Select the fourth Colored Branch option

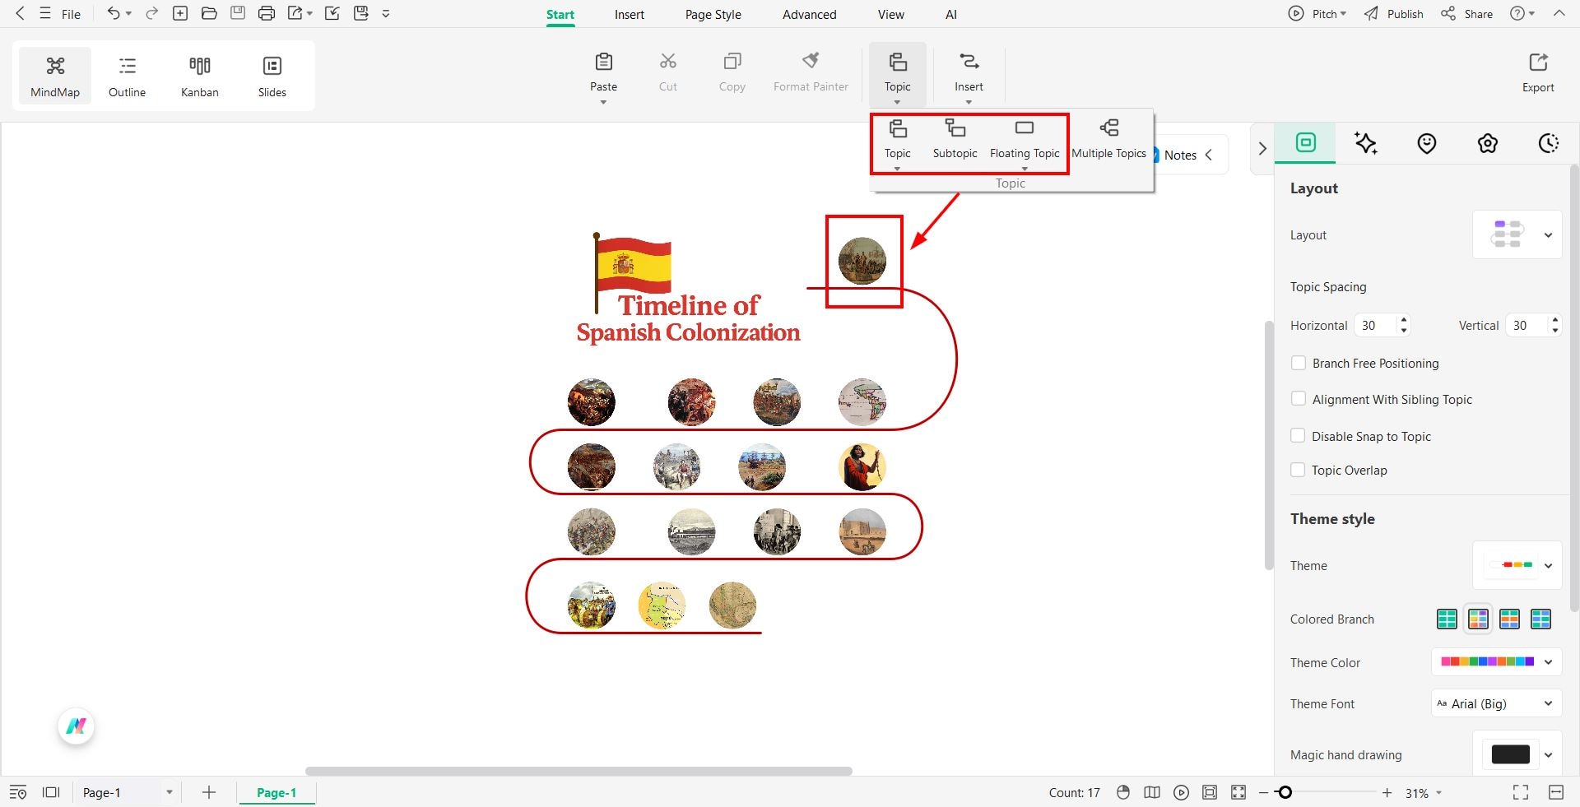click(1540, 619)
